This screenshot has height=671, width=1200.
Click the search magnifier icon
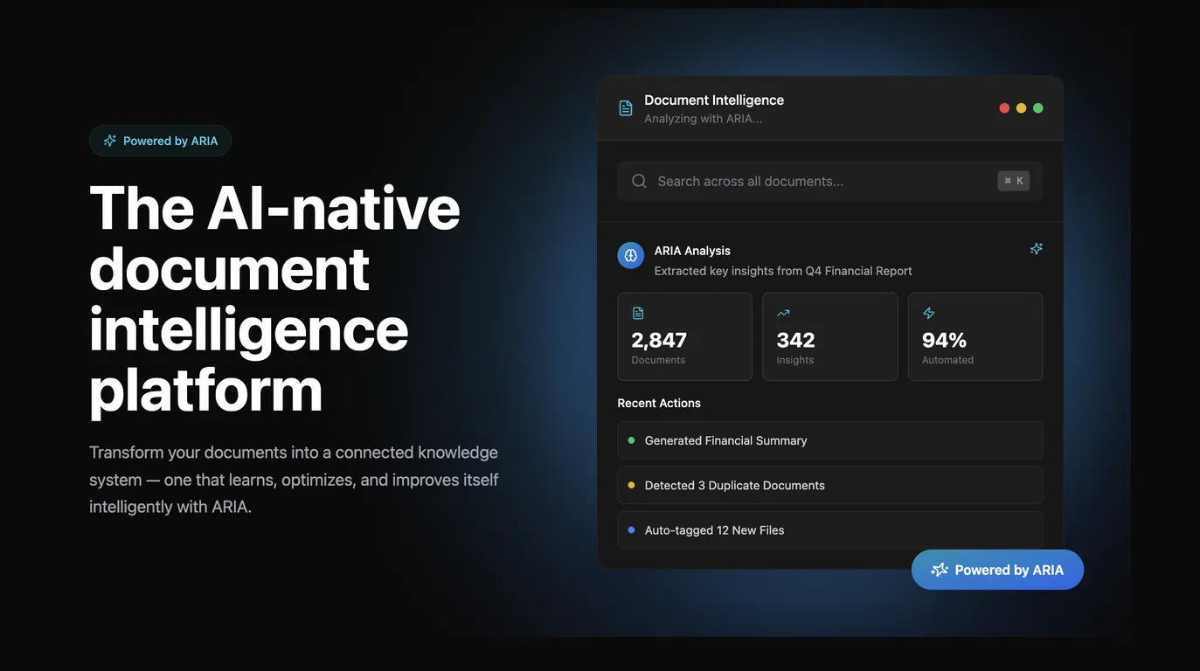[639, 181]
